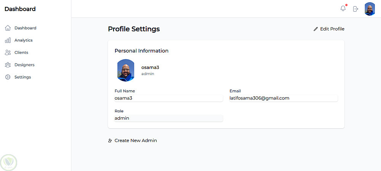Image resolution: width=381 pixels, height=171 pixels.
Task: Click the add-user icon beside Create New Admin
Action: click(110, 141)
